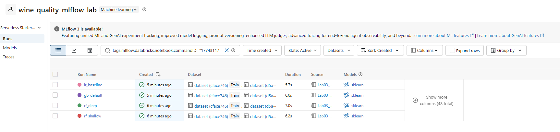Expand the Group by dropdown
Screen dimensions: 560x132
pos(506,50)
